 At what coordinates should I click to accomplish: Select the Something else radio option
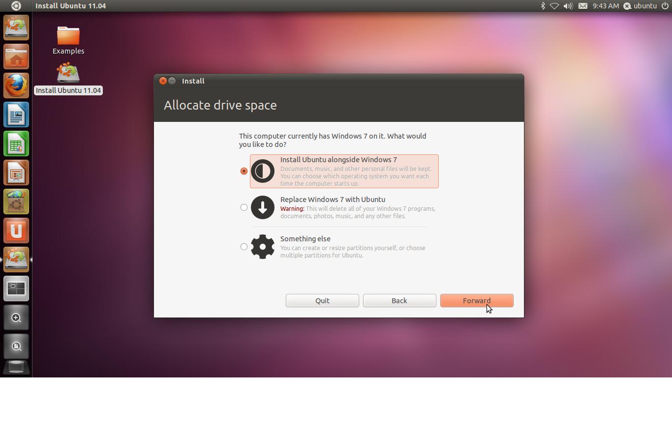point(244,247)
